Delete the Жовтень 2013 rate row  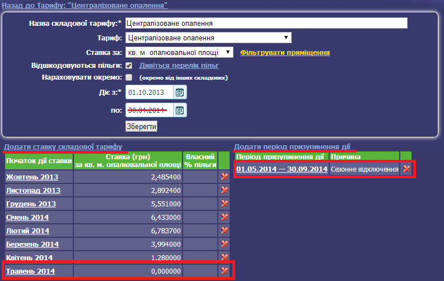click(225, 177)
